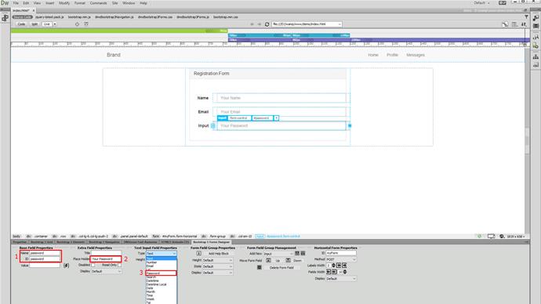The image size is (541, 304).
Task: Open bootstrap.min.css related file
Action: [226, 17]
